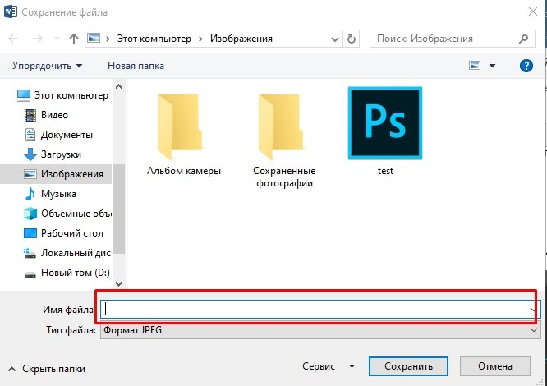
Task: Collapse folders with Скрыть папки
Action: tap(47, 369)
